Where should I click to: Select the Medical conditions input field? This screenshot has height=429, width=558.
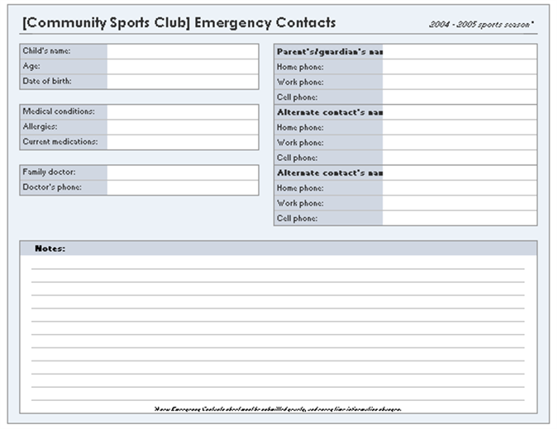coord(182,111)
